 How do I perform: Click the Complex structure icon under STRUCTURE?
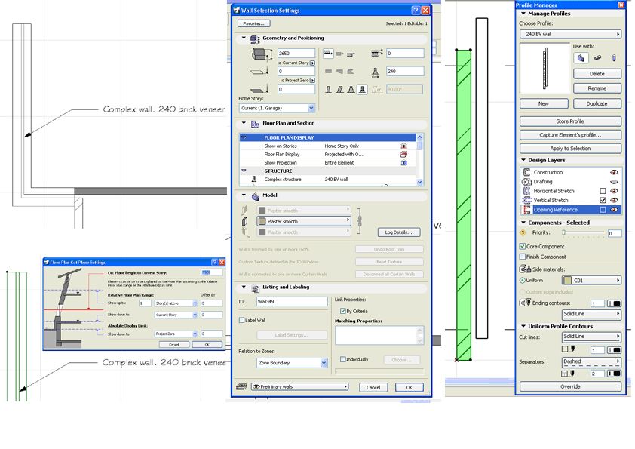(255, 180)
